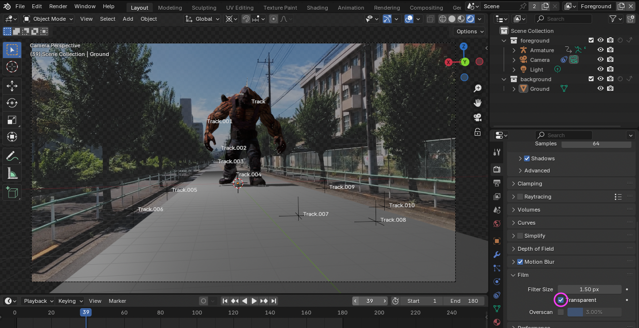Image resolution: width=639 pixels, height=328 pixels.
Task: Select the Measure tool
Action: pos(12,173)
